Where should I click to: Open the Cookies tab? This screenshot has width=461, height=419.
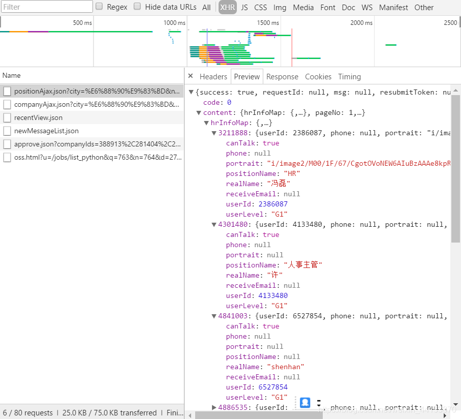pos(318,77)
